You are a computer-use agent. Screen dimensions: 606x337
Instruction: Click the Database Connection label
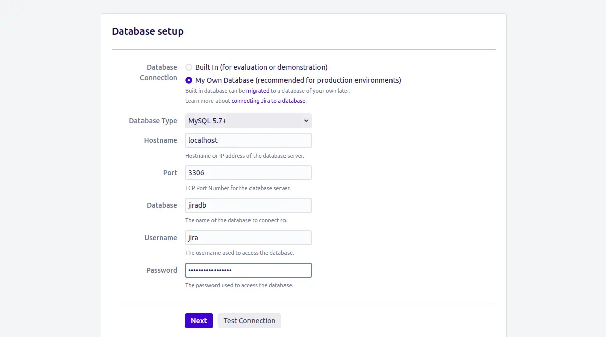pos(159,72)
